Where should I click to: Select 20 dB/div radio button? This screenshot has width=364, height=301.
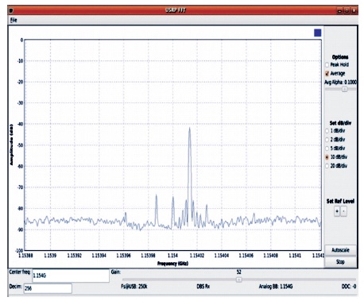327,166
